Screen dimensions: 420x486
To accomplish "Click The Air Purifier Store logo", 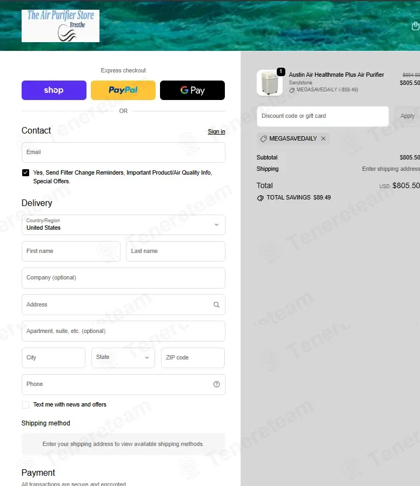I will 61,26.
